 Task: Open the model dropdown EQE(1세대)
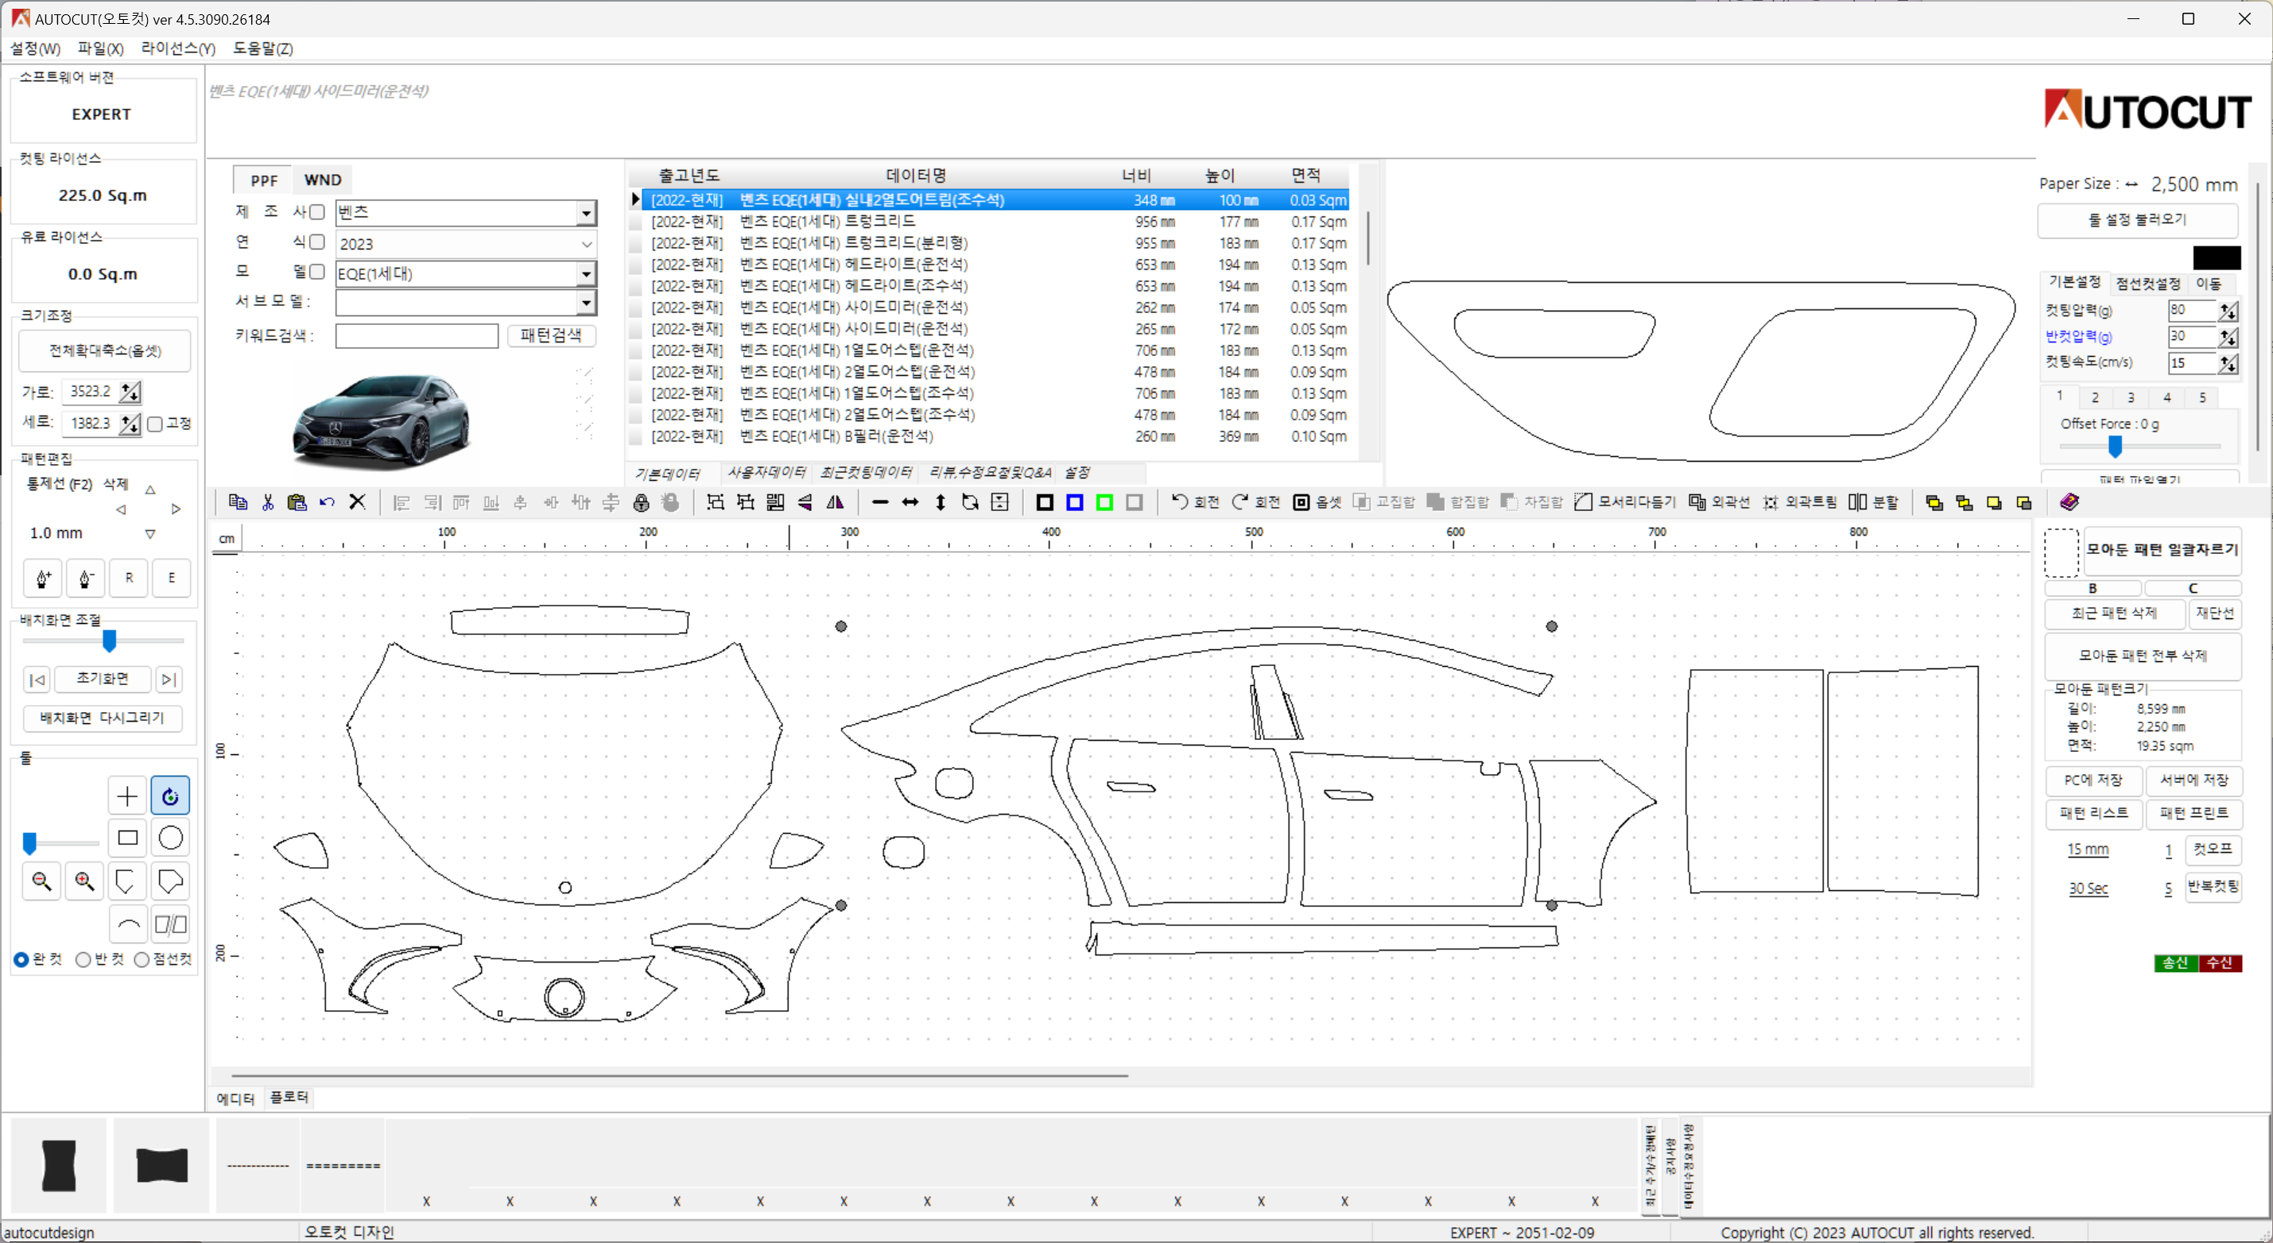tap(586, 274)
